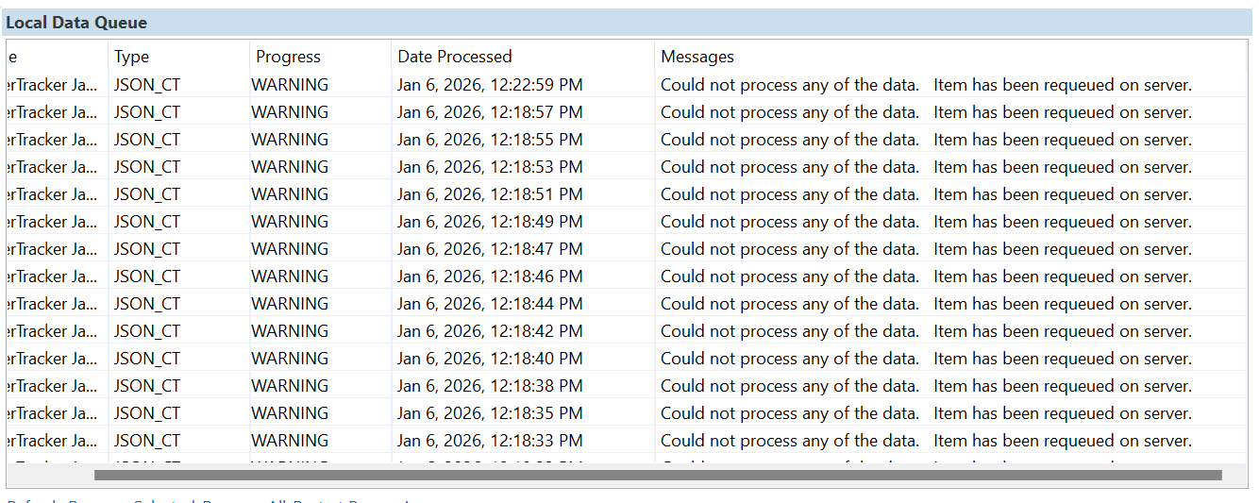Select the Messages column header
1259x503 pixels.
coord(697,57)
